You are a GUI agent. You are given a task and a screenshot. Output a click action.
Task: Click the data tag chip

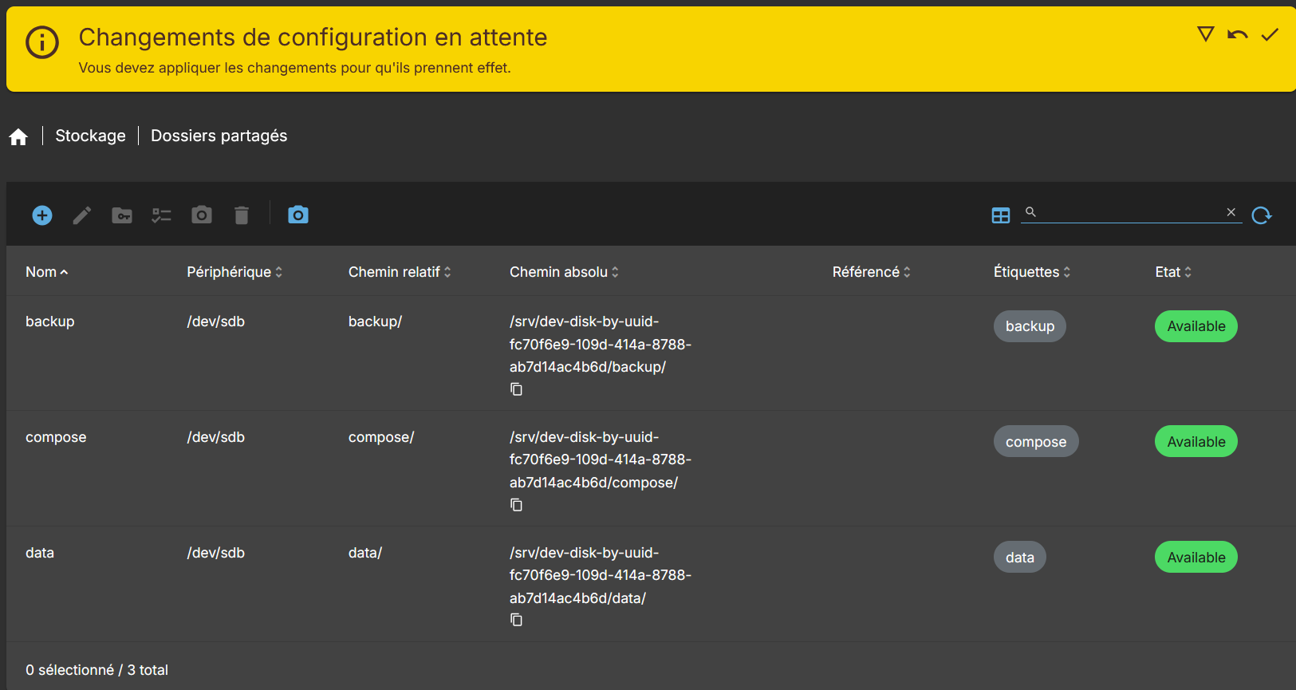[1020, 558]
